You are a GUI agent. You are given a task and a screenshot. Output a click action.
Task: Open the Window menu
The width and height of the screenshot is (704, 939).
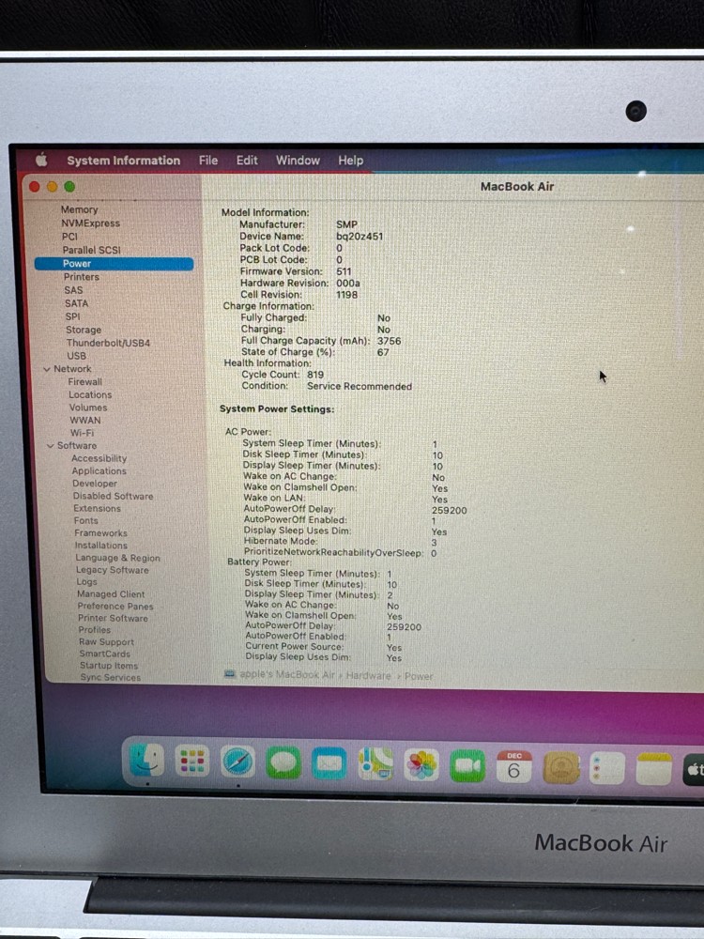point(298,160)
